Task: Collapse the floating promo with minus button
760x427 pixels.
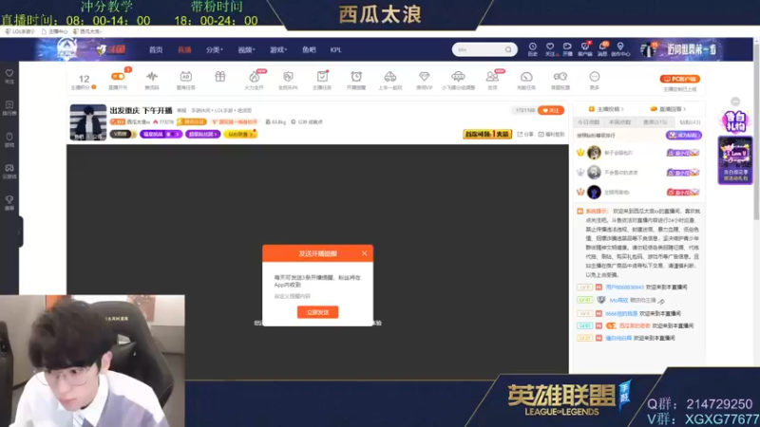Action: coord(735,102)
